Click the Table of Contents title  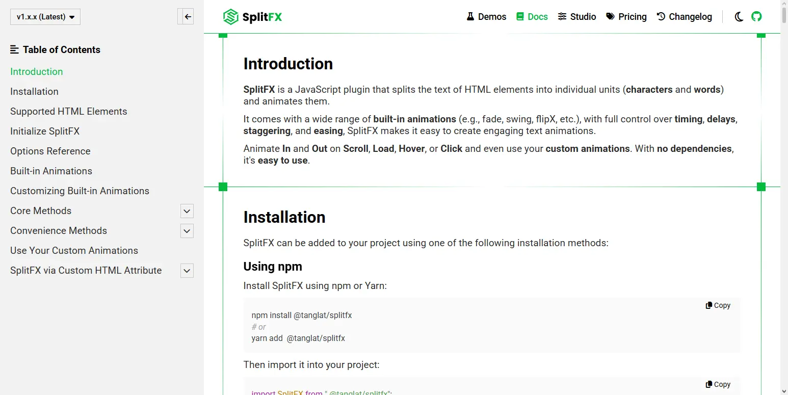click(x=62, y=49)
